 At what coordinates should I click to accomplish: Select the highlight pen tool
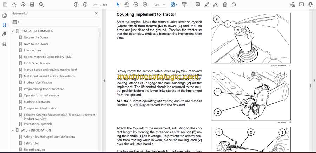[206, 5]
